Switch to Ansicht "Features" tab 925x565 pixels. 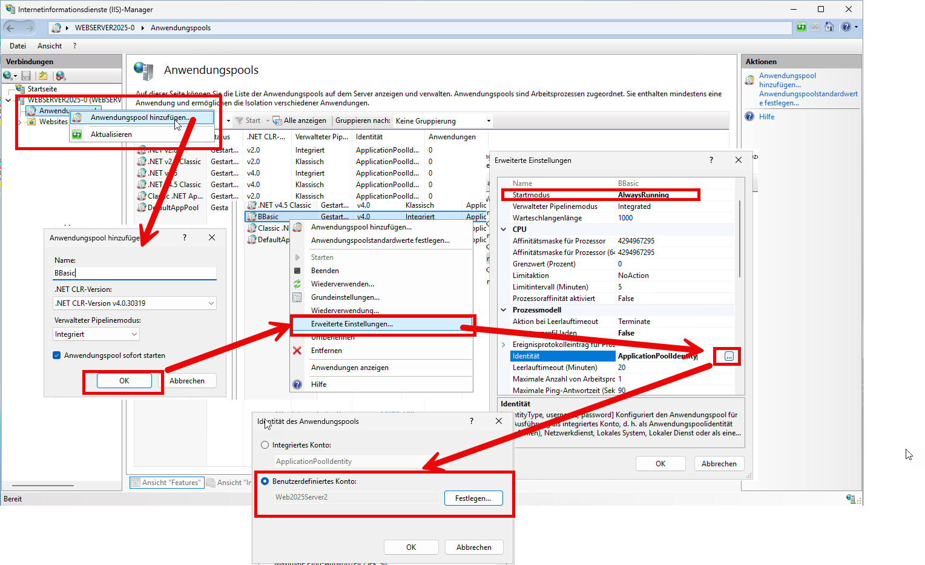click(x=167, y=483)
